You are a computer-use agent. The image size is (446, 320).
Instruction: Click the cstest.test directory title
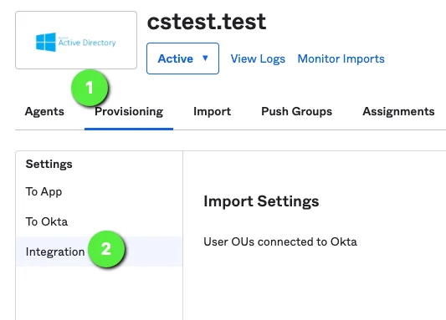click(207, 22)
